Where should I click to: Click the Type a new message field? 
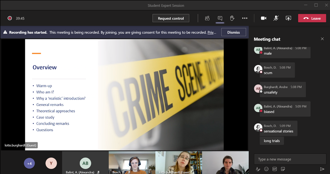point(290,159)
